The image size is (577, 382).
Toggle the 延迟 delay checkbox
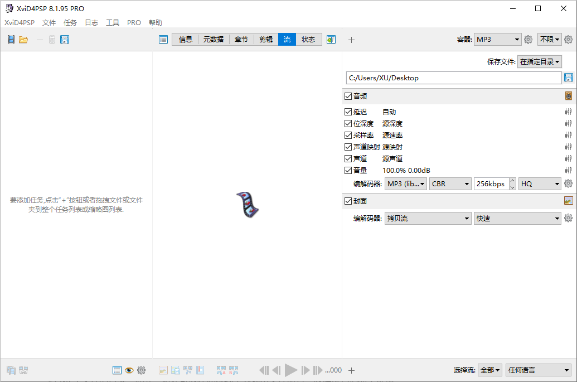point(348,112)
